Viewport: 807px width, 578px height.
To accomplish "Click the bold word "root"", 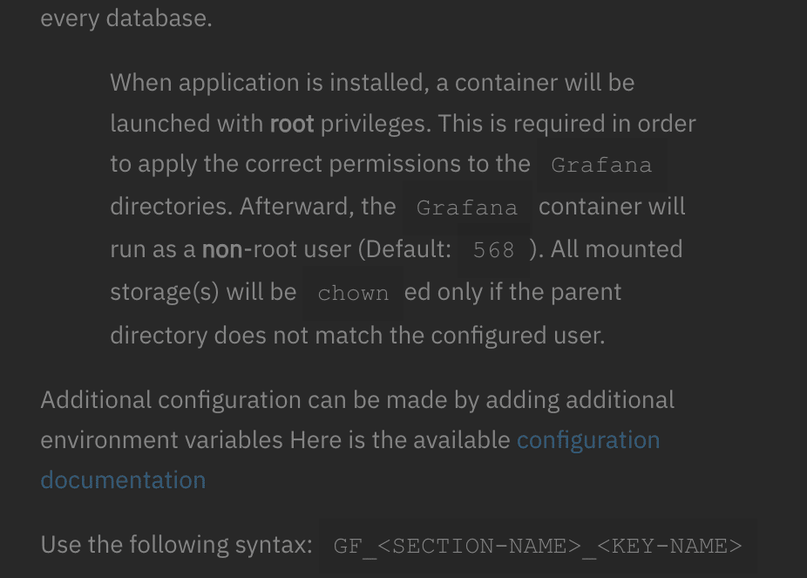I will (x=292, y=124).
